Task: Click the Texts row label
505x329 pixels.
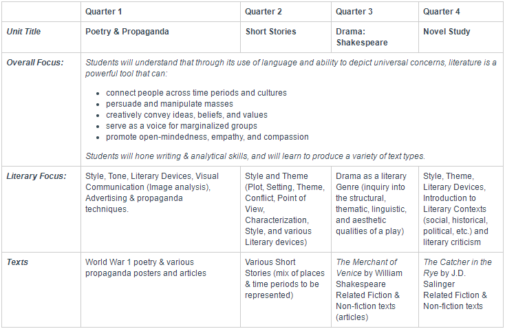Action: (17, 262)
